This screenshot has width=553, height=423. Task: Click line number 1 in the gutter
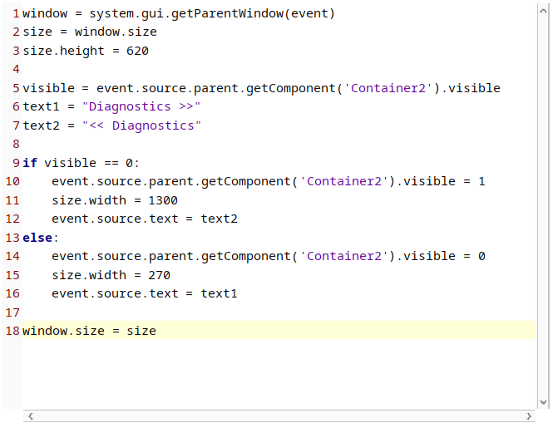coord(16,13)
